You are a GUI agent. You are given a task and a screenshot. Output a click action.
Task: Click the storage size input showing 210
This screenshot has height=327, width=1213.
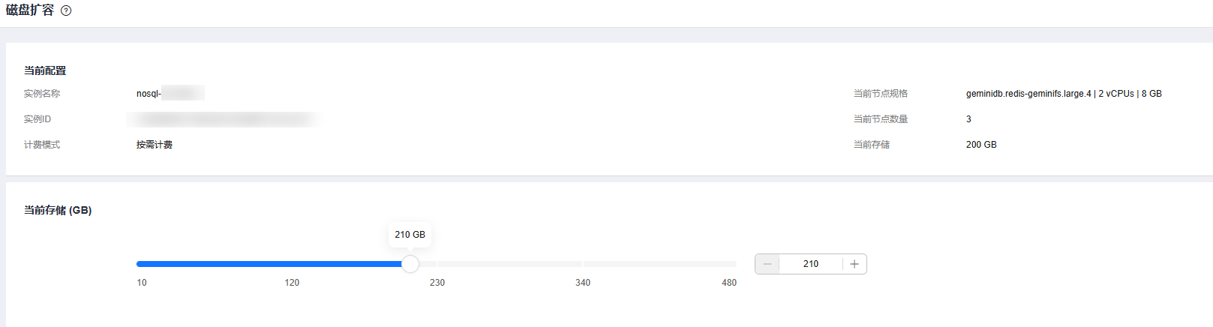pyautogui.click(x=810, y=264)
